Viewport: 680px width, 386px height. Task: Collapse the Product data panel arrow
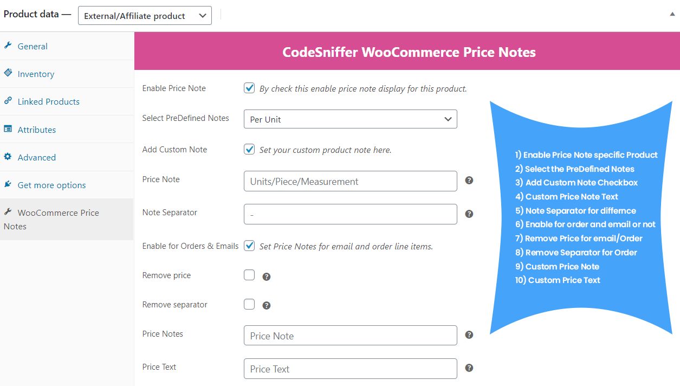[672, 15]
